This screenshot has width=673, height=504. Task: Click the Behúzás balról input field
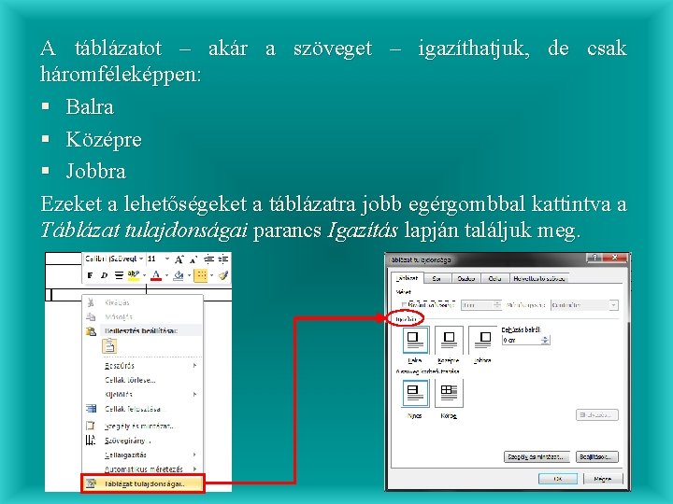(x=521, y=340)
